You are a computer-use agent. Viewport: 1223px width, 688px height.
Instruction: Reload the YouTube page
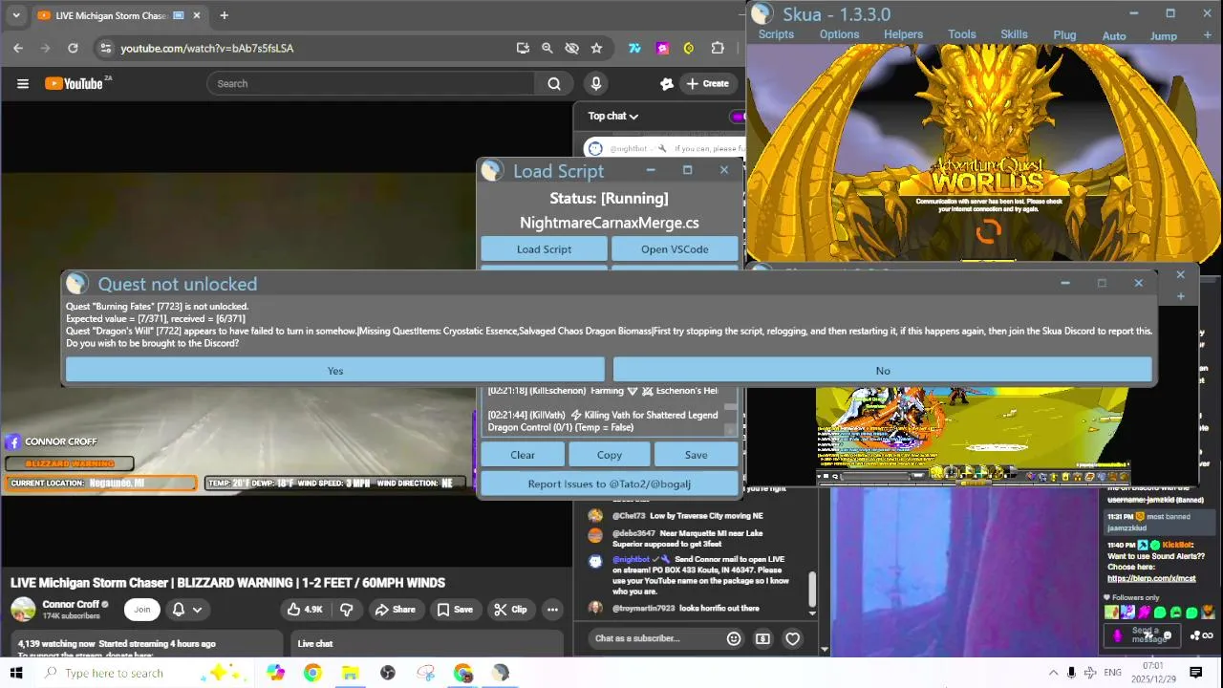pos(73,48)
